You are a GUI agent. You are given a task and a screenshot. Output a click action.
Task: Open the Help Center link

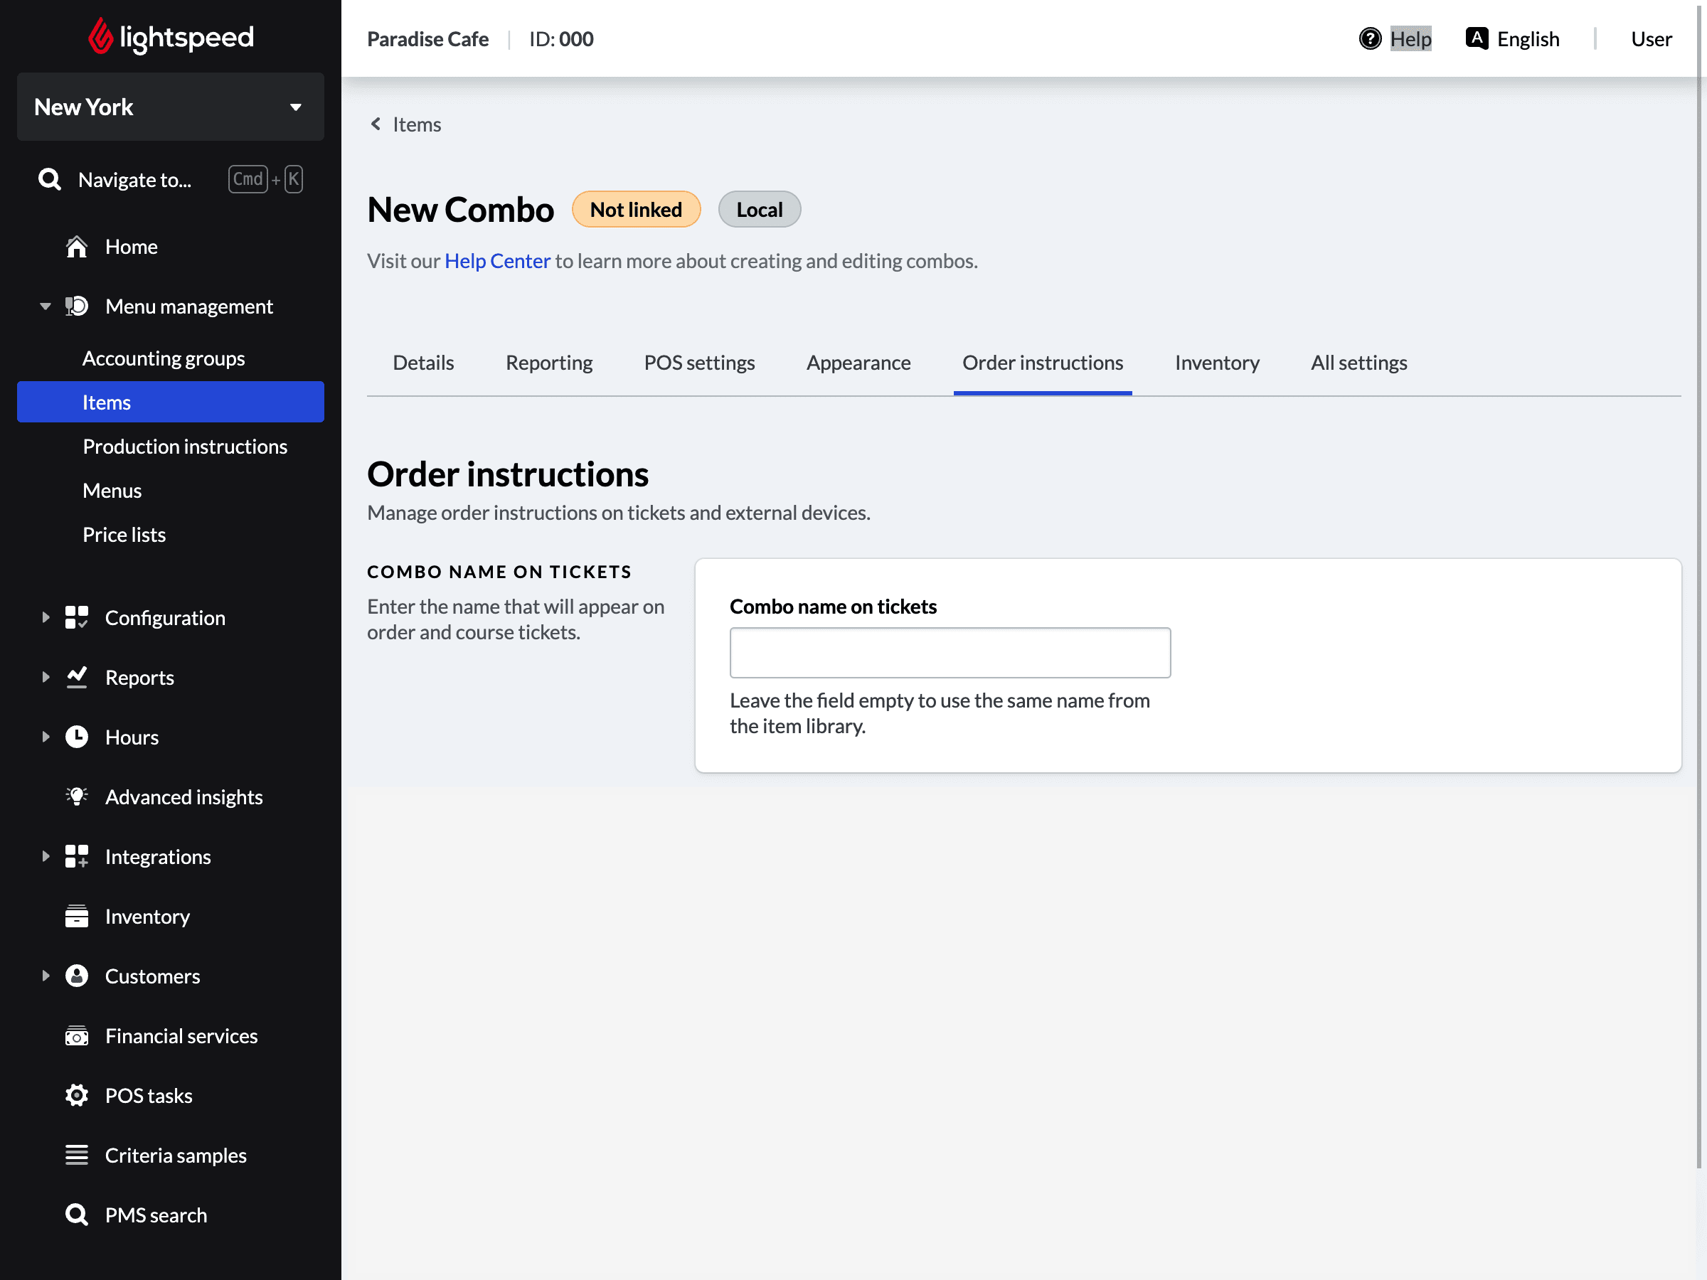(x=497, y=261)
